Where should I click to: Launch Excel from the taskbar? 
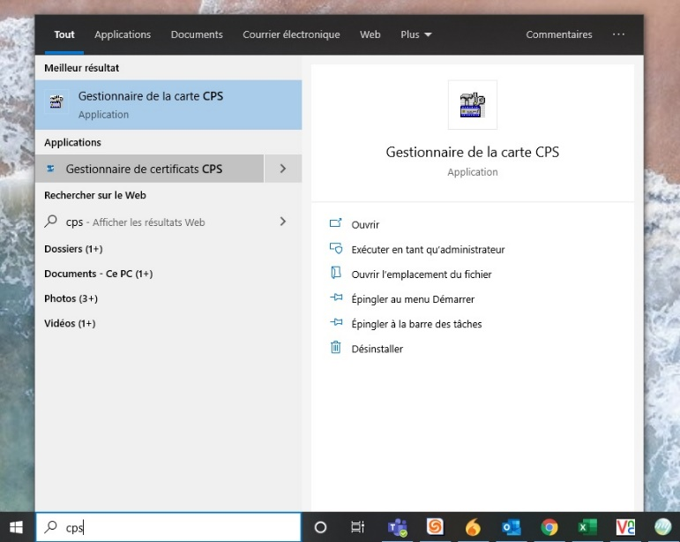[587, 527]
